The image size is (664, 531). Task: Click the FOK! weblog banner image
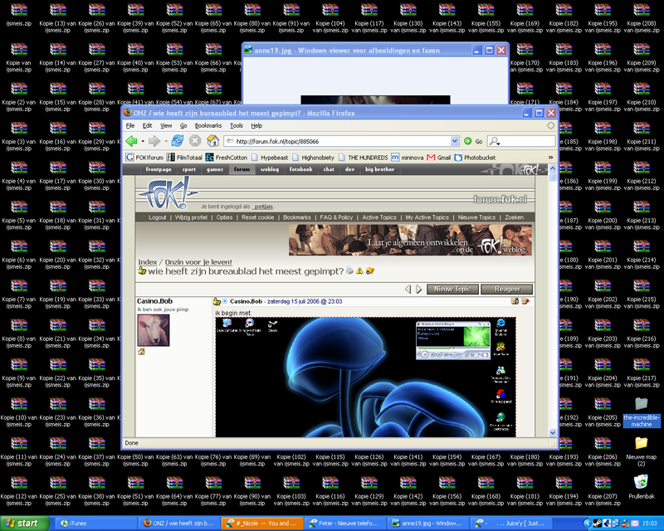tap(410, 240)
